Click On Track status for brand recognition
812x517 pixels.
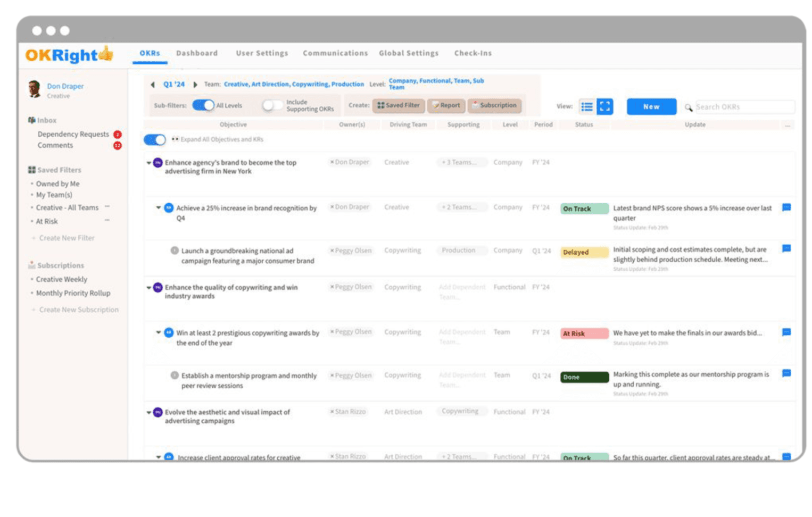[584, 209]
